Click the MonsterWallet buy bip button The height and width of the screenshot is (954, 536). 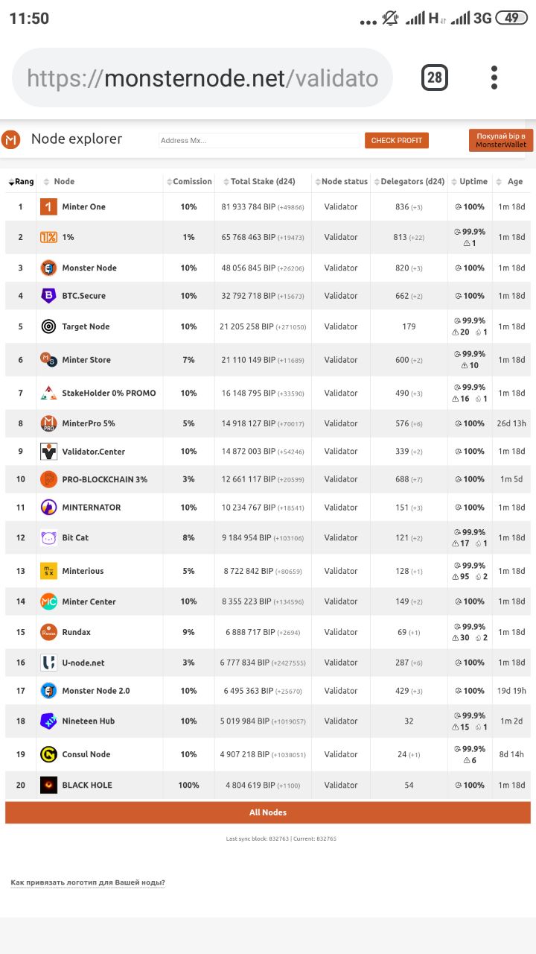click(x=501, y=140)
